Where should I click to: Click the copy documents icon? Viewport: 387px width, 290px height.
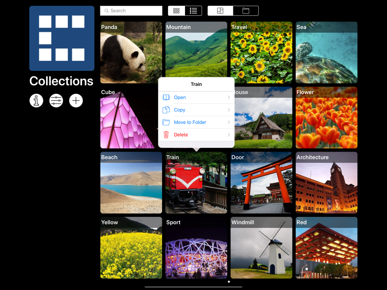pyautogui.click(x=166, y=110)
